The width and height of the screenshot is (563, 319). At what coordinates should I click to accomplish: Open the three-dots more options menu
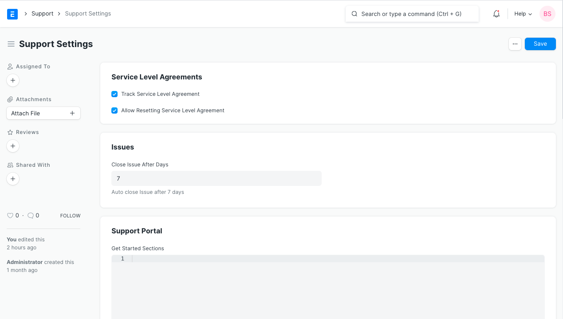click(x=515, y=44)
